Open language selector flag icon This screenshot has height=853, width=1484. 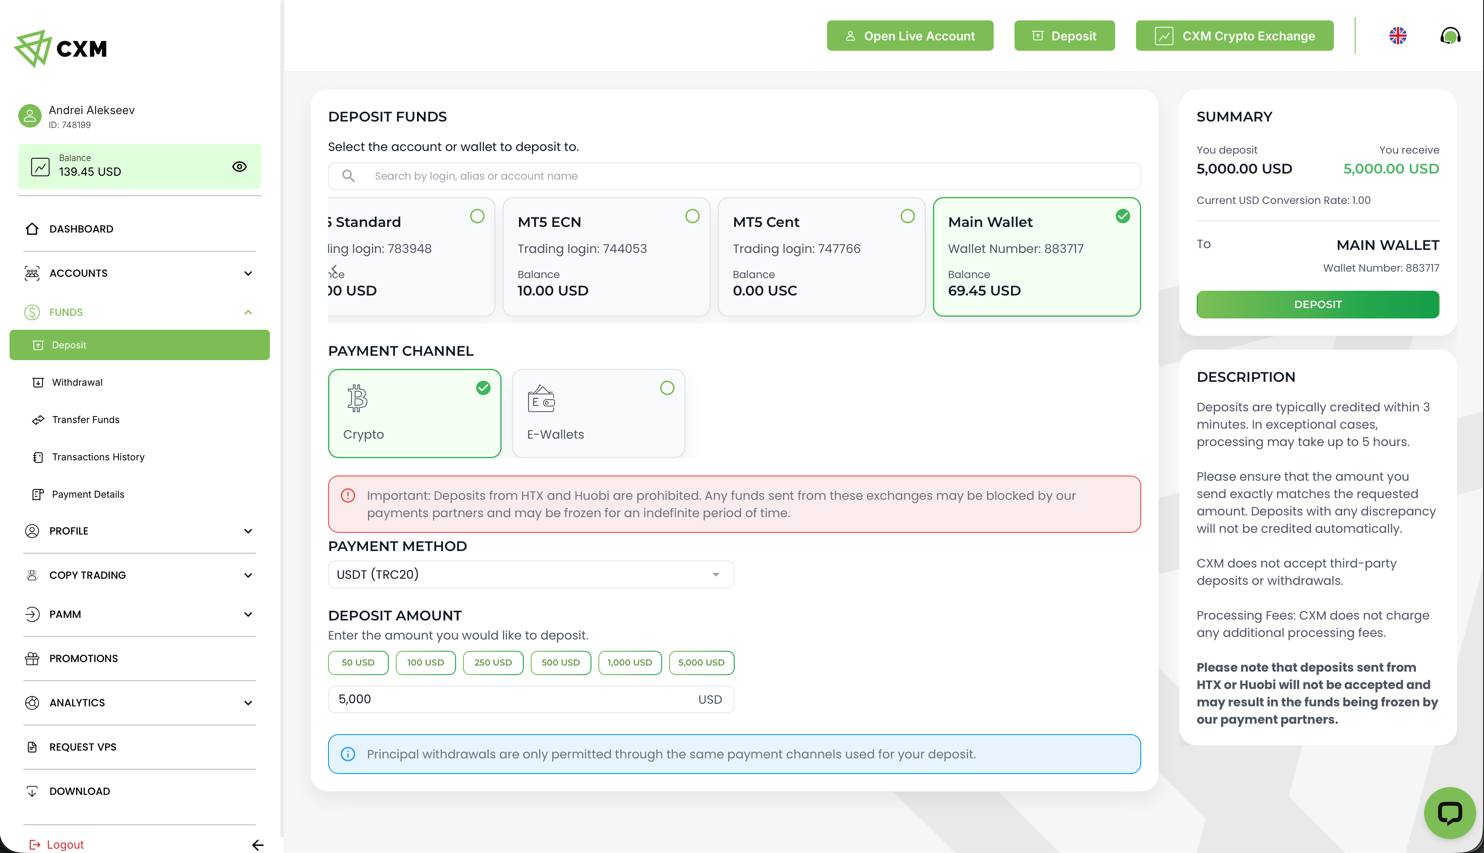click(1398, 36)
